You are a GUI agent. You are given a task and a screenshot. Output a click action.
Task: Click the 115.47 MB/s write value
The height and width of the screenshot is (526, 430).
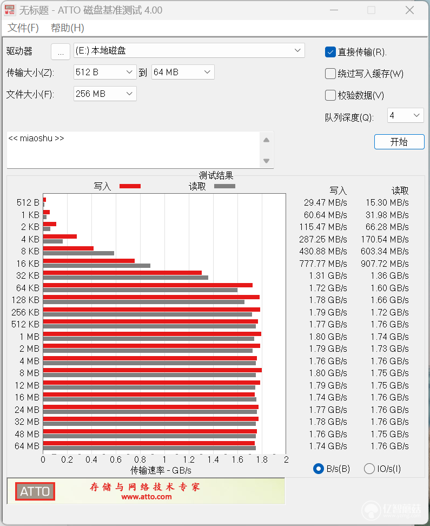coord(323,227)
